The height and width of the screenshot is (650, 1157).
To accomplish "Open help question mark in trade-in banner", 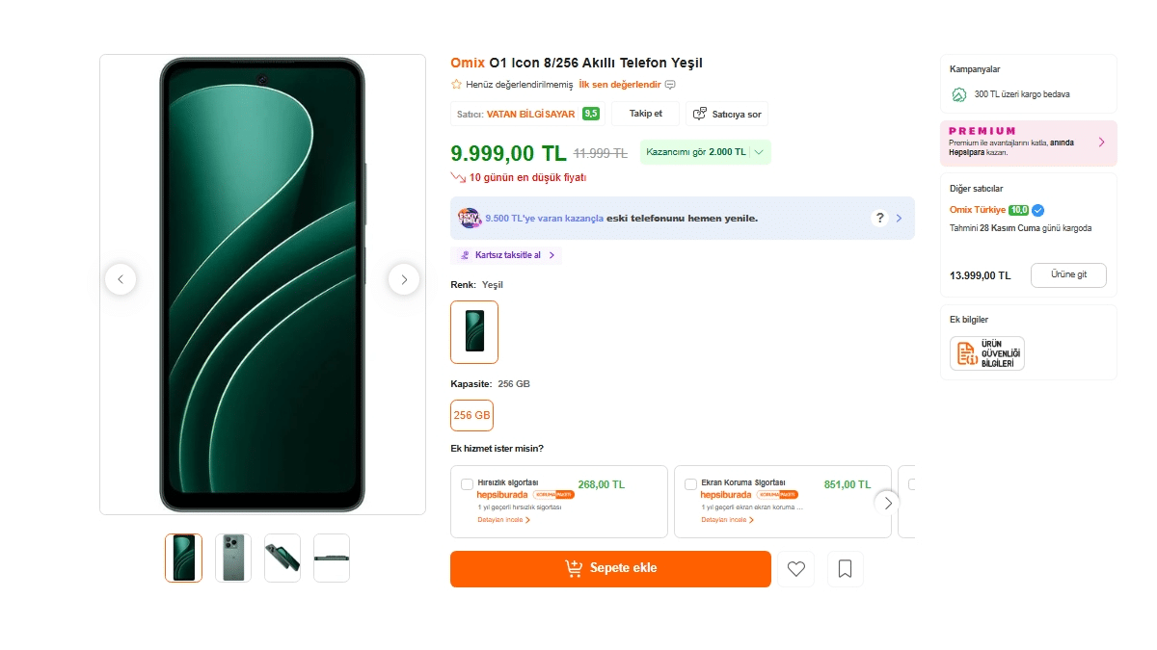I will coord(879,218).
